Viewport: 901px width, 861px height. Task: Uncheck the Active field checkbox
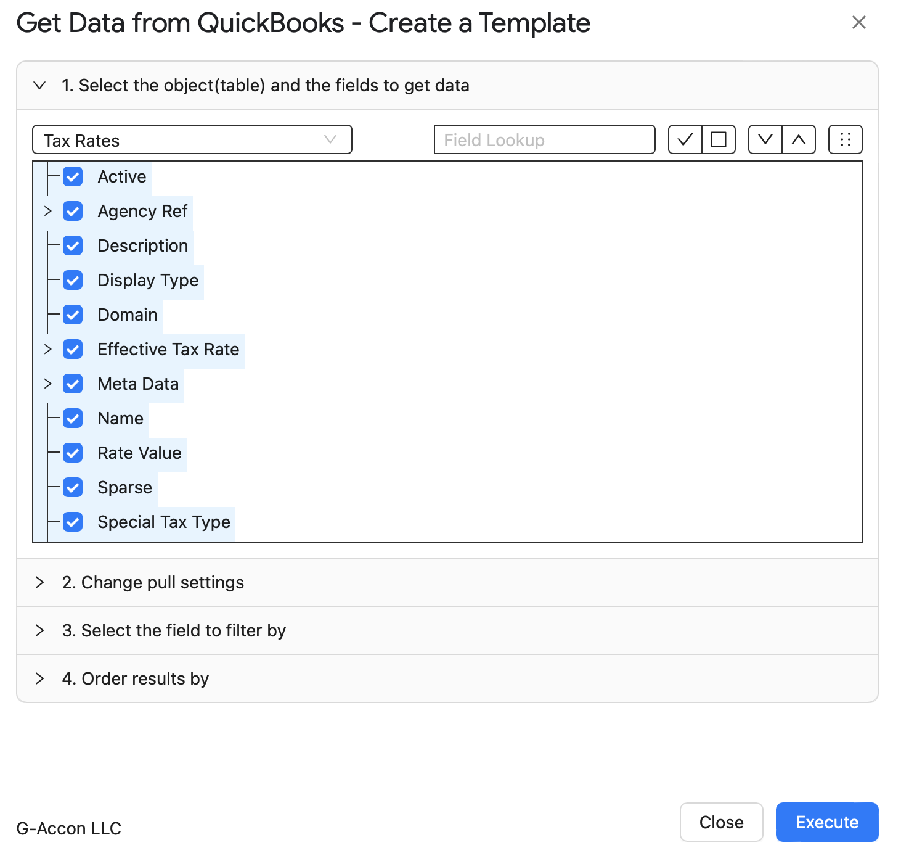[x=73, y=177]
